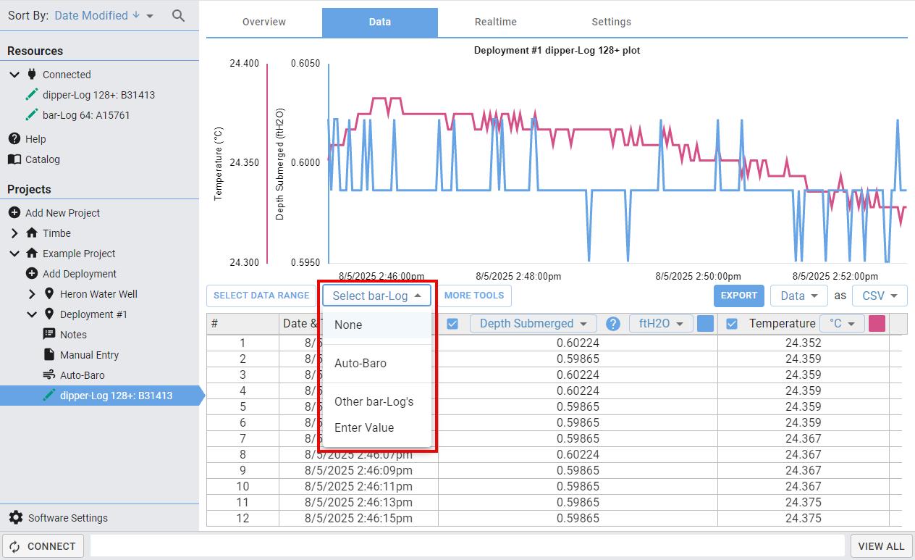Click the 8/5/2025 2:46:15pm timestamp cell

point(358,518)
